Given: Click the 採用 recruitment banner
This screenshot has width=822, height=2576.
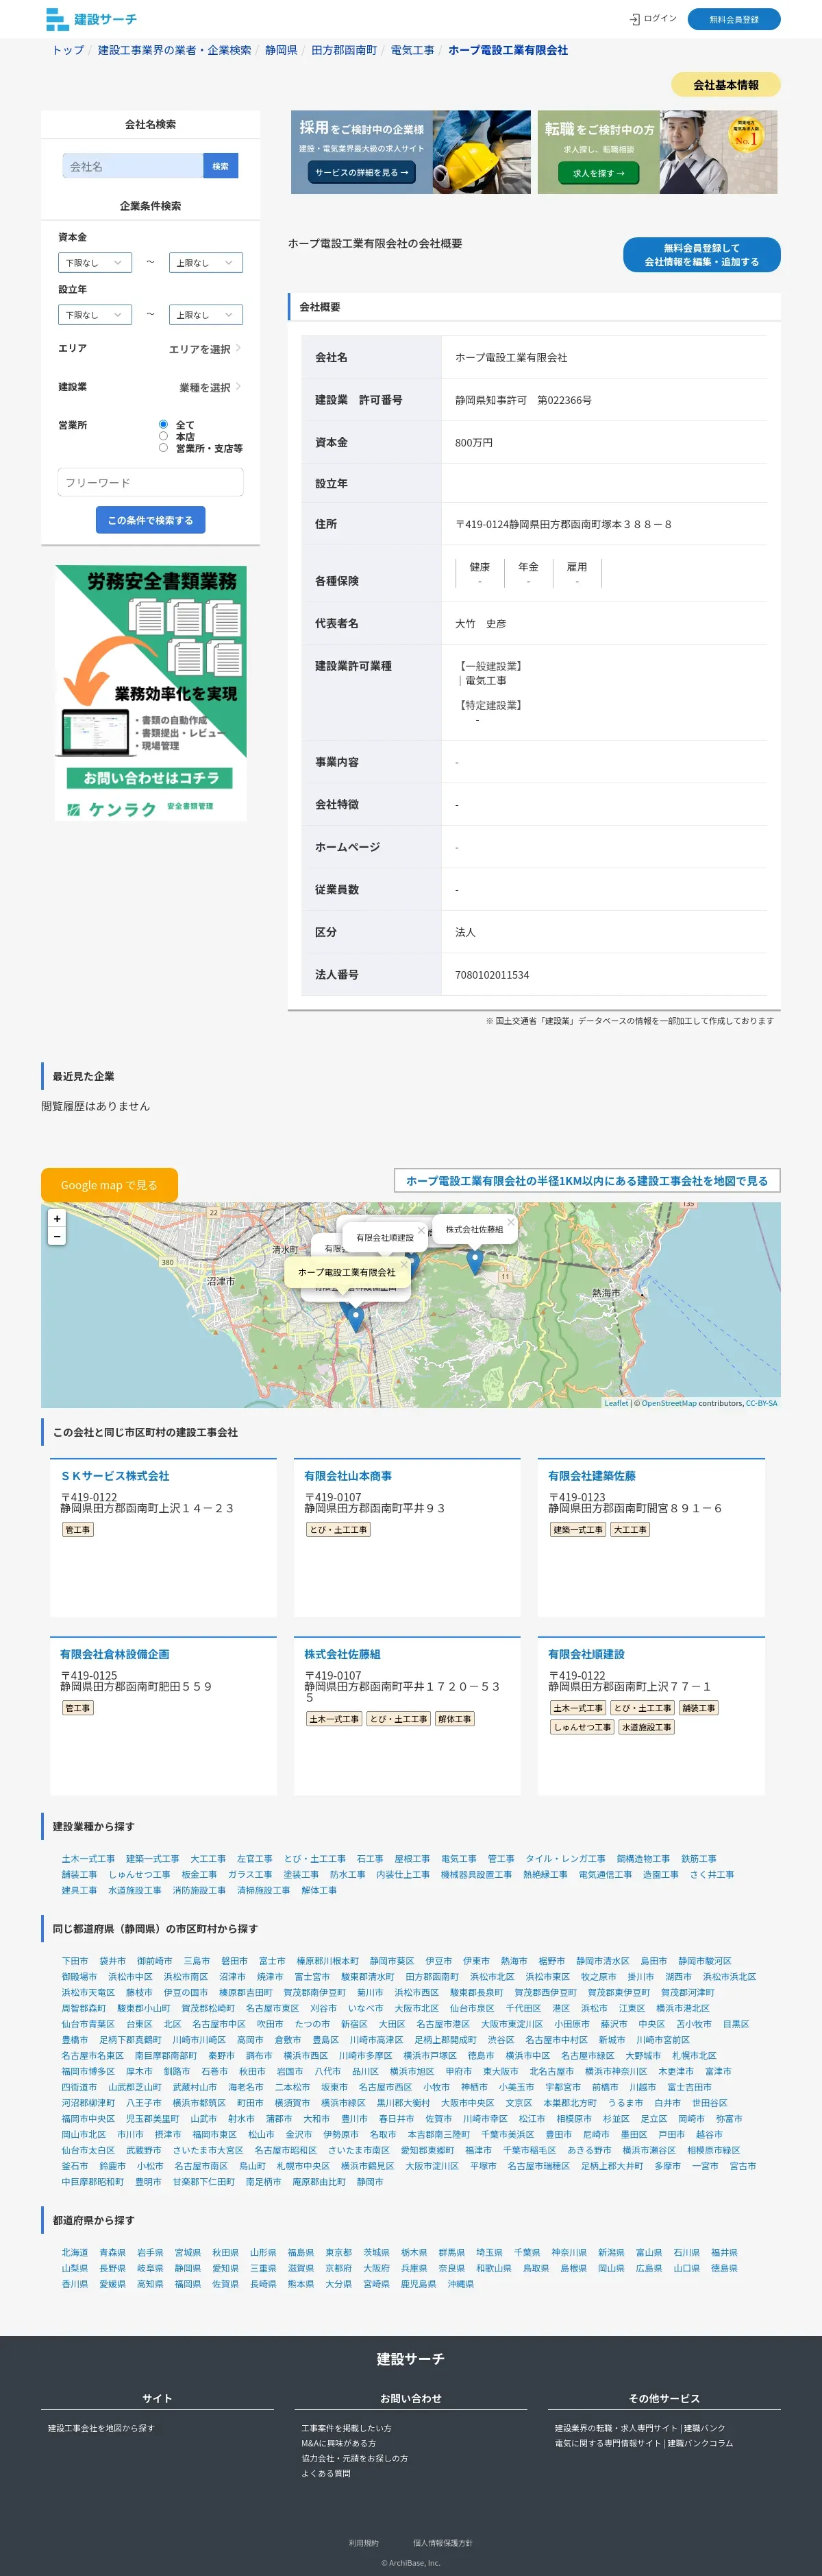Looking at the screenshot, I should click(410, 152).
